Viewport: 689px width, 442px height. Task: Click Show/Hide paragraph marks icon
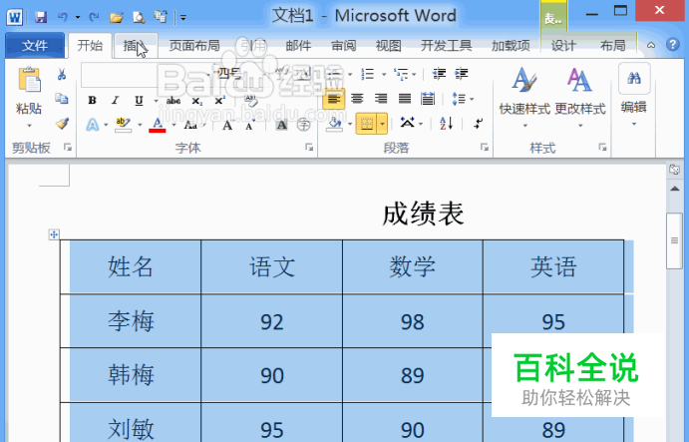[x=478, y=124]
